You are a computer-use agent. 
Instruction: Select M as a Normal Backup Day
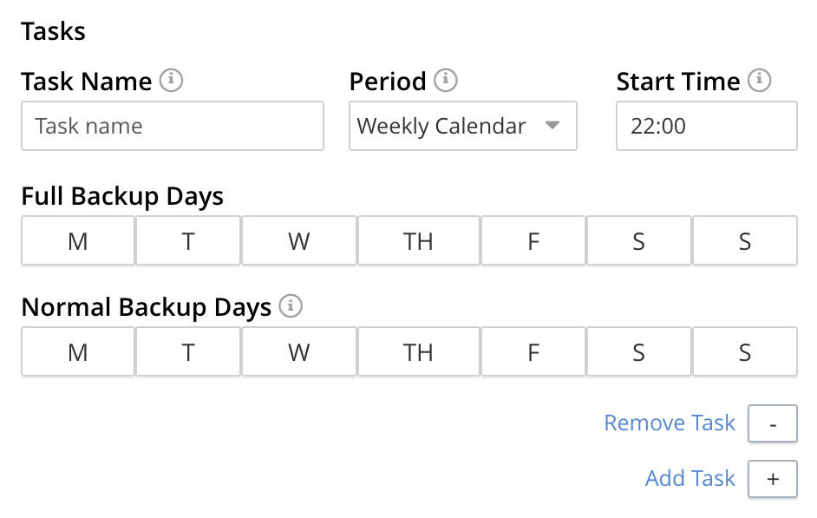[77, 351]
